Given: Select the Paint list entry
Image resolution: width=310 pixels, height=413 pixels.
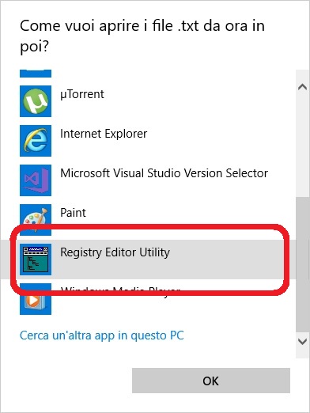Looking at the screenshot, I should coord(73,213).
